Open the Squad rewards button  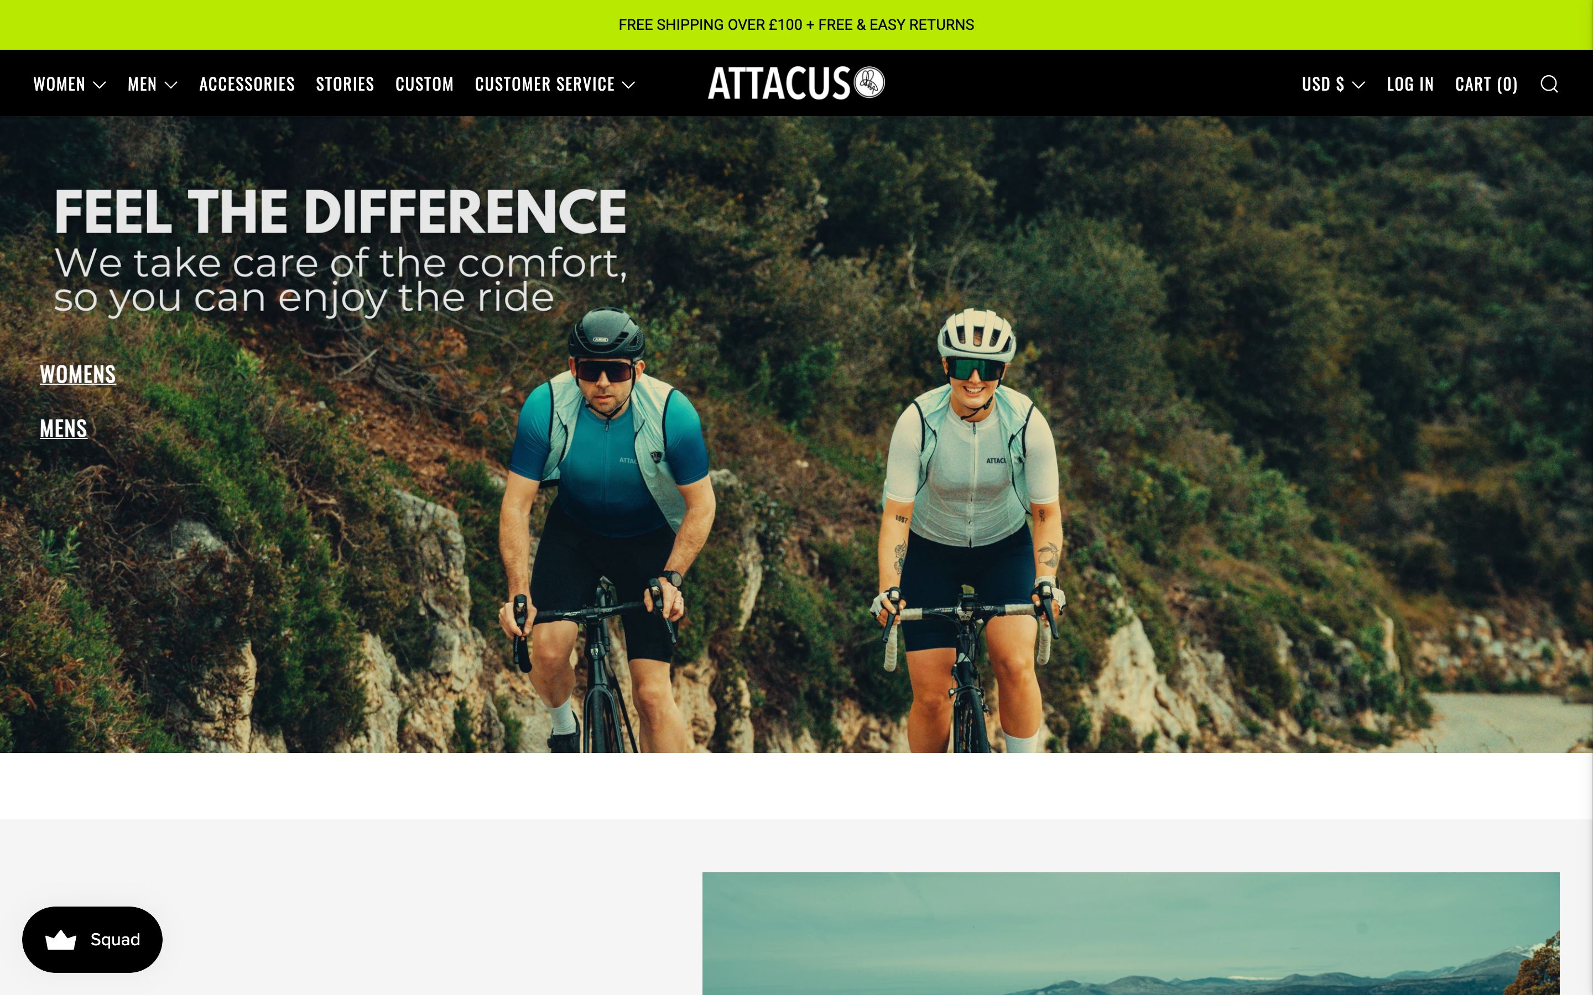(92, 940)
